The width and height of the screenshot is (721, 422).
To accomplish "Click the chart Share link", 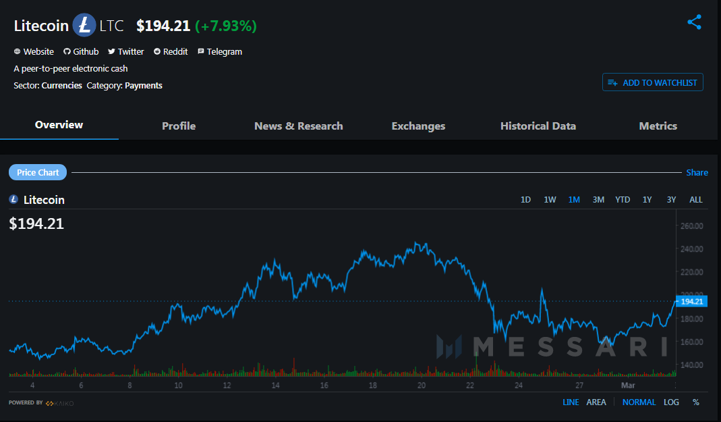I will coord(697,173).
